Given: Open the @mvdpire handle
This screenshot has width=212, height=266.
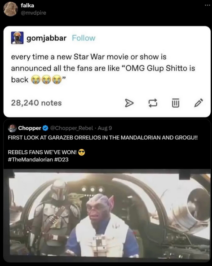Looking at the screenshot, I should coord(33,13).
